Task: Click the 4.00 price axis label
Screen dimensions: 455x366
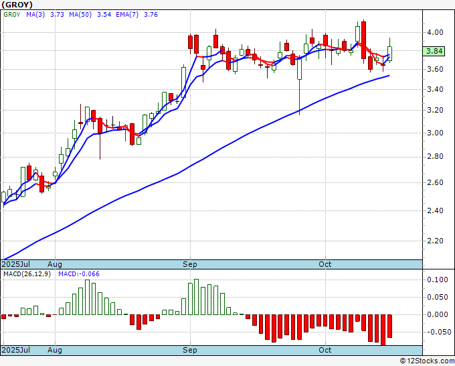Action: point(435,32)
